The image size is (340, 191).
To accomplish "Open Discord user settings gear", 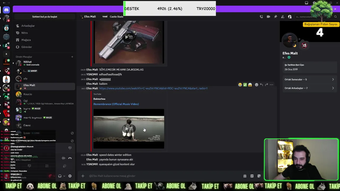I will [x=70, y=176].
